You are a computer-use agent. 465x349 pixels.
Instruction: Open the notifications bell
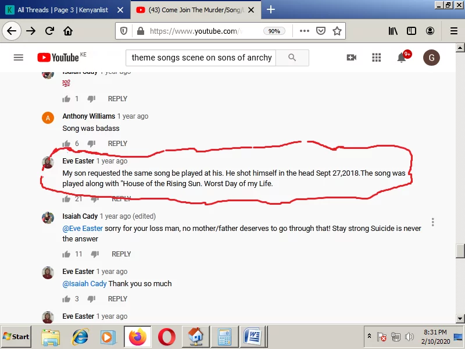click(x=402, y=58)
